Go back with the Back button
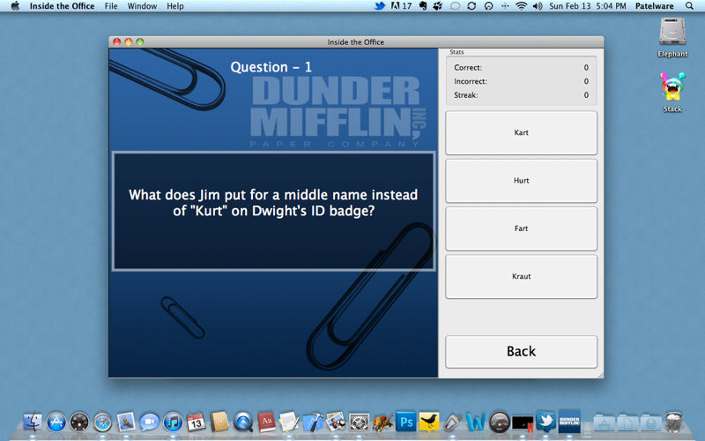 click(521, 351)
